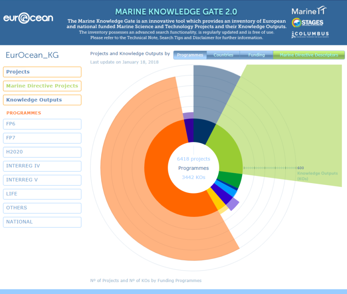Click the '600' axis scale label
The height and width of the screenshot is (294, 347).
point(301,168)
